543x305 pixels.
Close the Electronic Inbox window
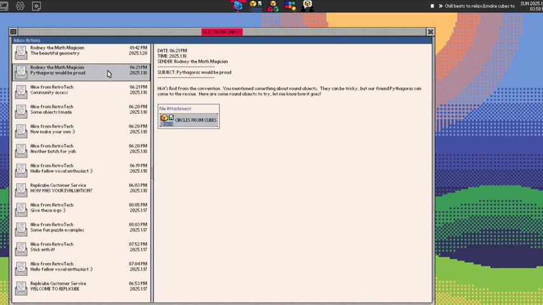pyautogui.click(x=430, y=32)
